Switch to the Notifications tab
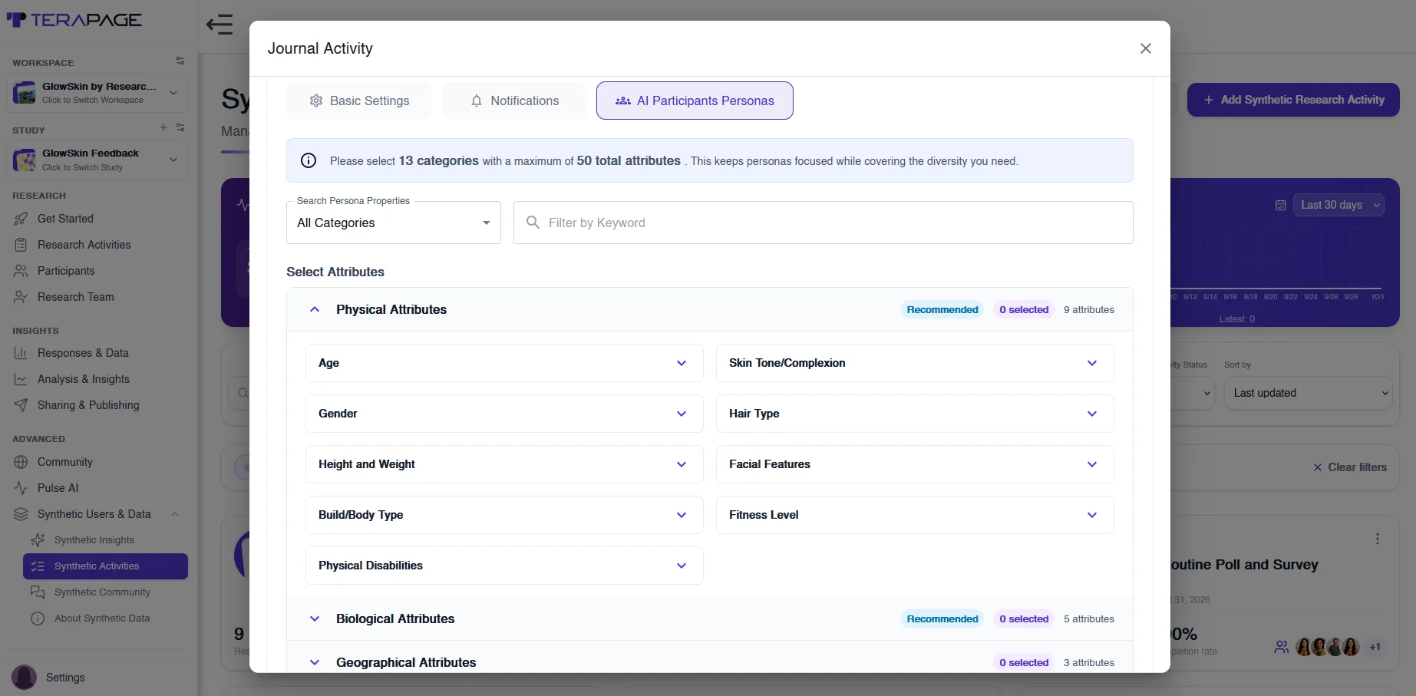The height and width of the screenshot is (696, 1416). [x=514, y=101]
